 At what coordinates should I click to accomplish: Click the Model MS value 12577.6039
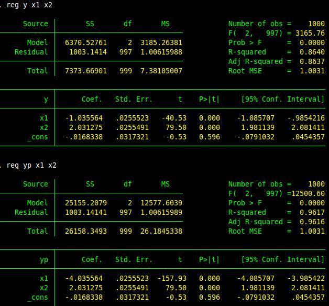point(161,203)
